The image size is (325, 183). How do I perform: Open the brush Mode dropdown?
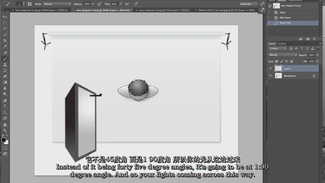click(x=57, y=4)
